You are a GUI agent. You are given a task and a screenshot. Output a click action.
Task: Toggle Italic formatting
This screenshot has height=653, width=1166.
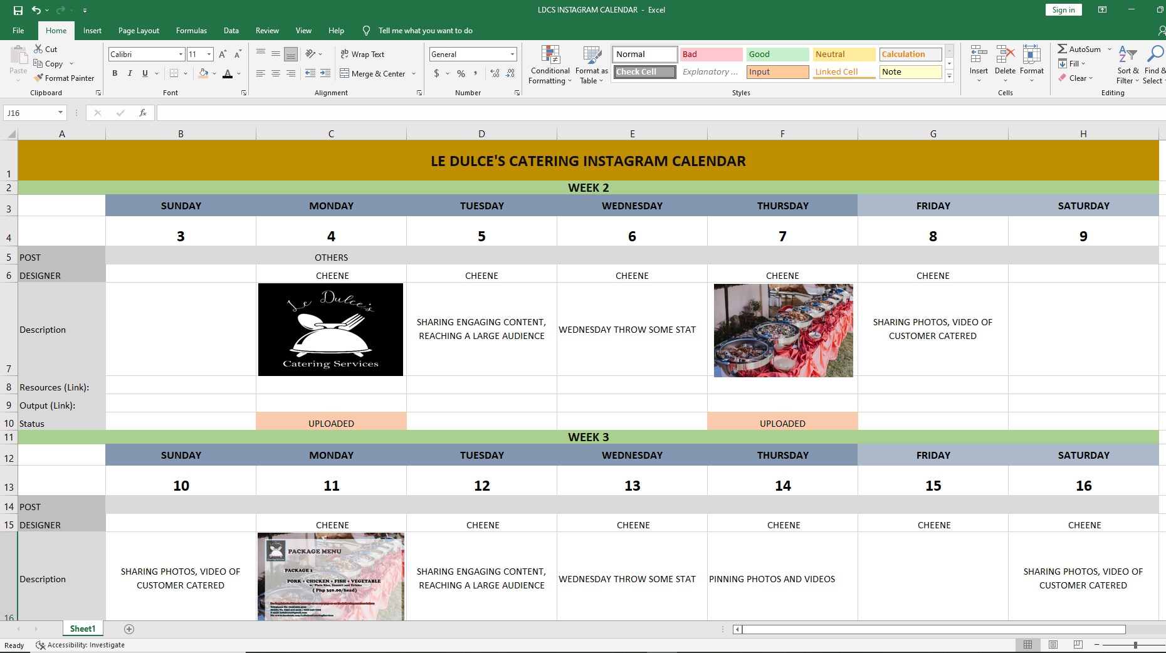coord(130,73)
